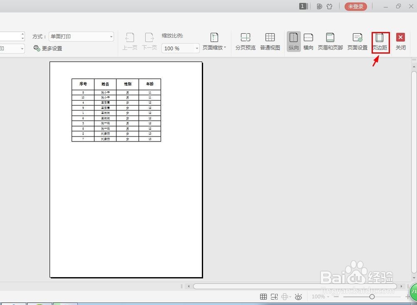Toggle the page break preview in status bar
Screen dimensions: 417x305
[274, 296]
